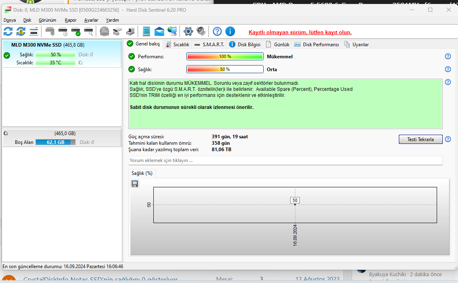Click the Orta health rating text
The height and width of the screenshot is (283, 458).
pos(272,70)
